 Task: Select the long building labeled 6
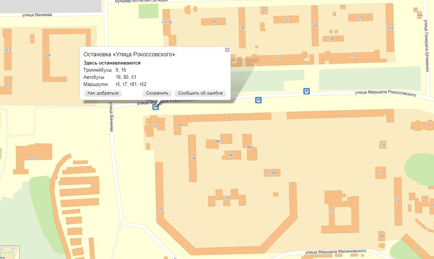(340, 115)
